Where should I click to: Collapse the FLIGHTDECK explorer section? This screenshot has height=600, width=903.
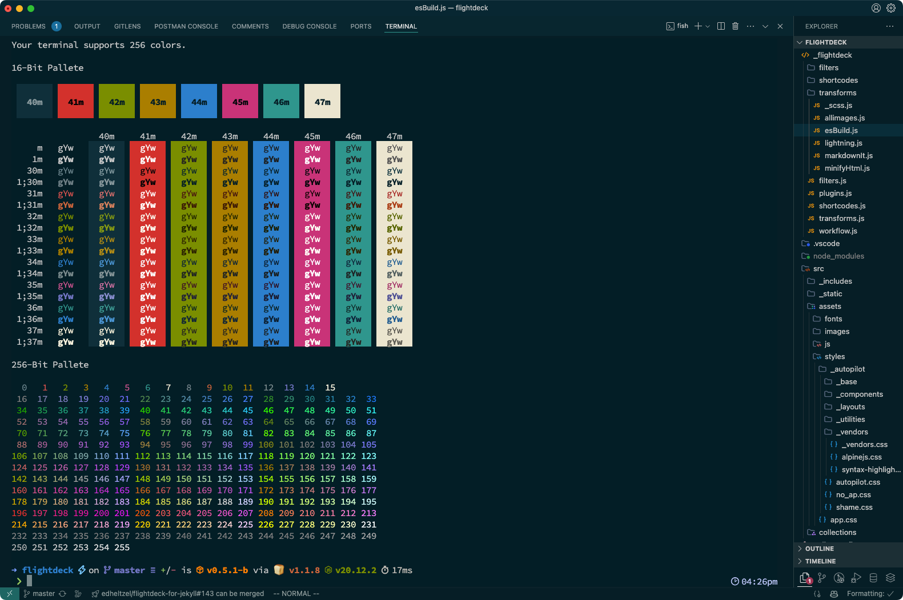(848, 42)
